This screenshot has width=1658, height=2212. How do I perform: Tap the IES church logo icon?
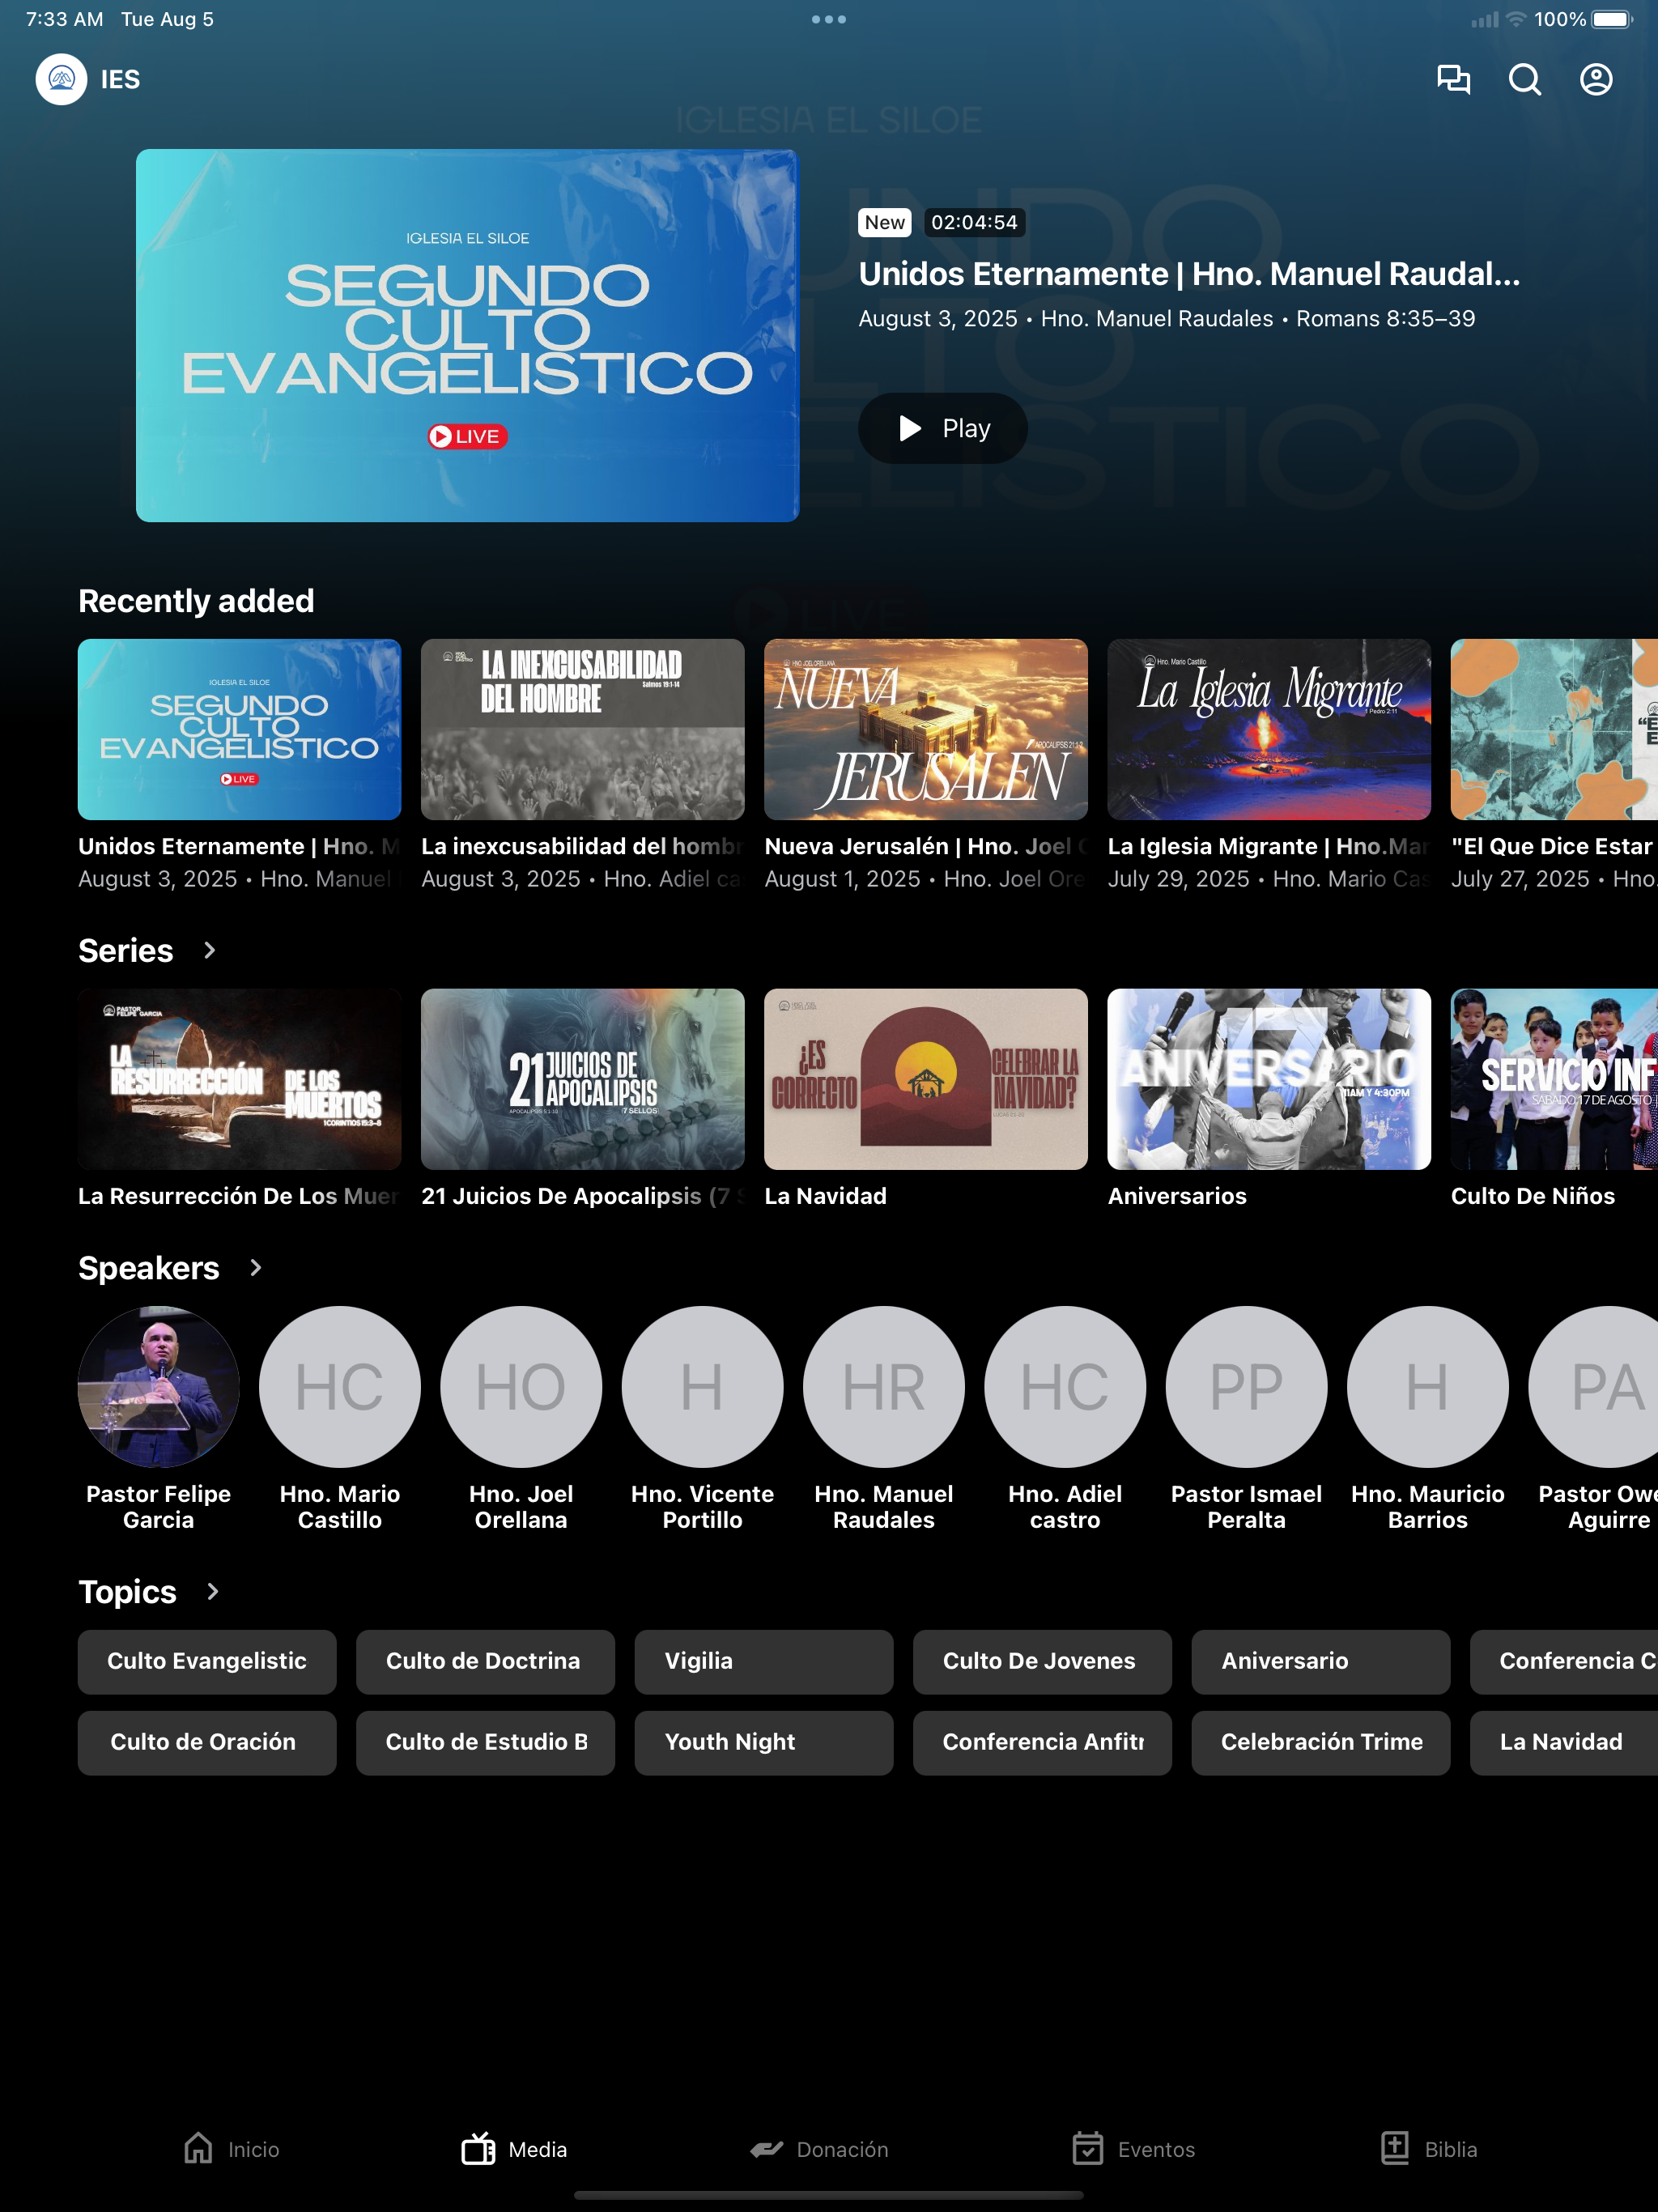[x=61, y=79]
